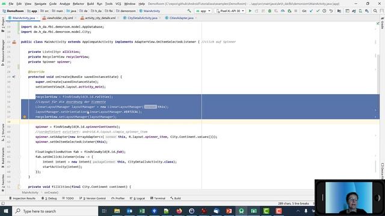Open the Profiler tool window
Image resolution: width=385 pixels, height=216 pixels.
pos(118,198)
